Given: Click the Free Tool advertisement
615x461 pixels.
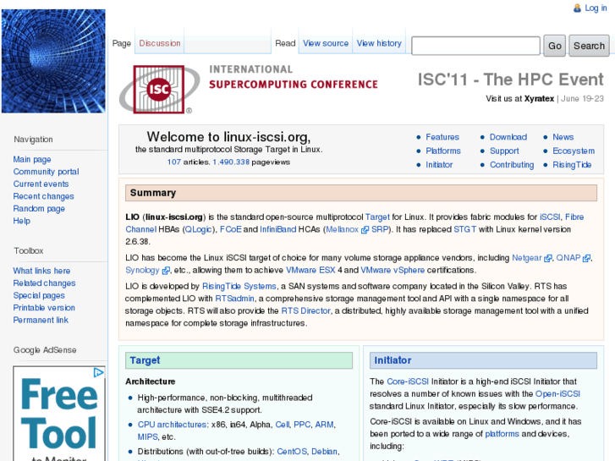Looking at the screenshot, I should click(59, 414).
